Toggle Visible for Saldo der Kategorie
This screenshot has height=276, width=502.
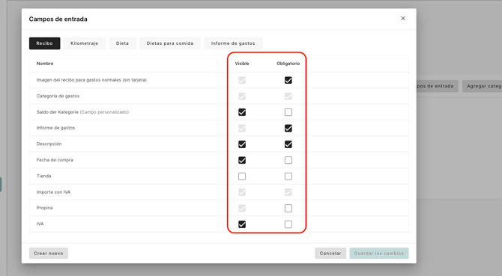pos(242,112)
